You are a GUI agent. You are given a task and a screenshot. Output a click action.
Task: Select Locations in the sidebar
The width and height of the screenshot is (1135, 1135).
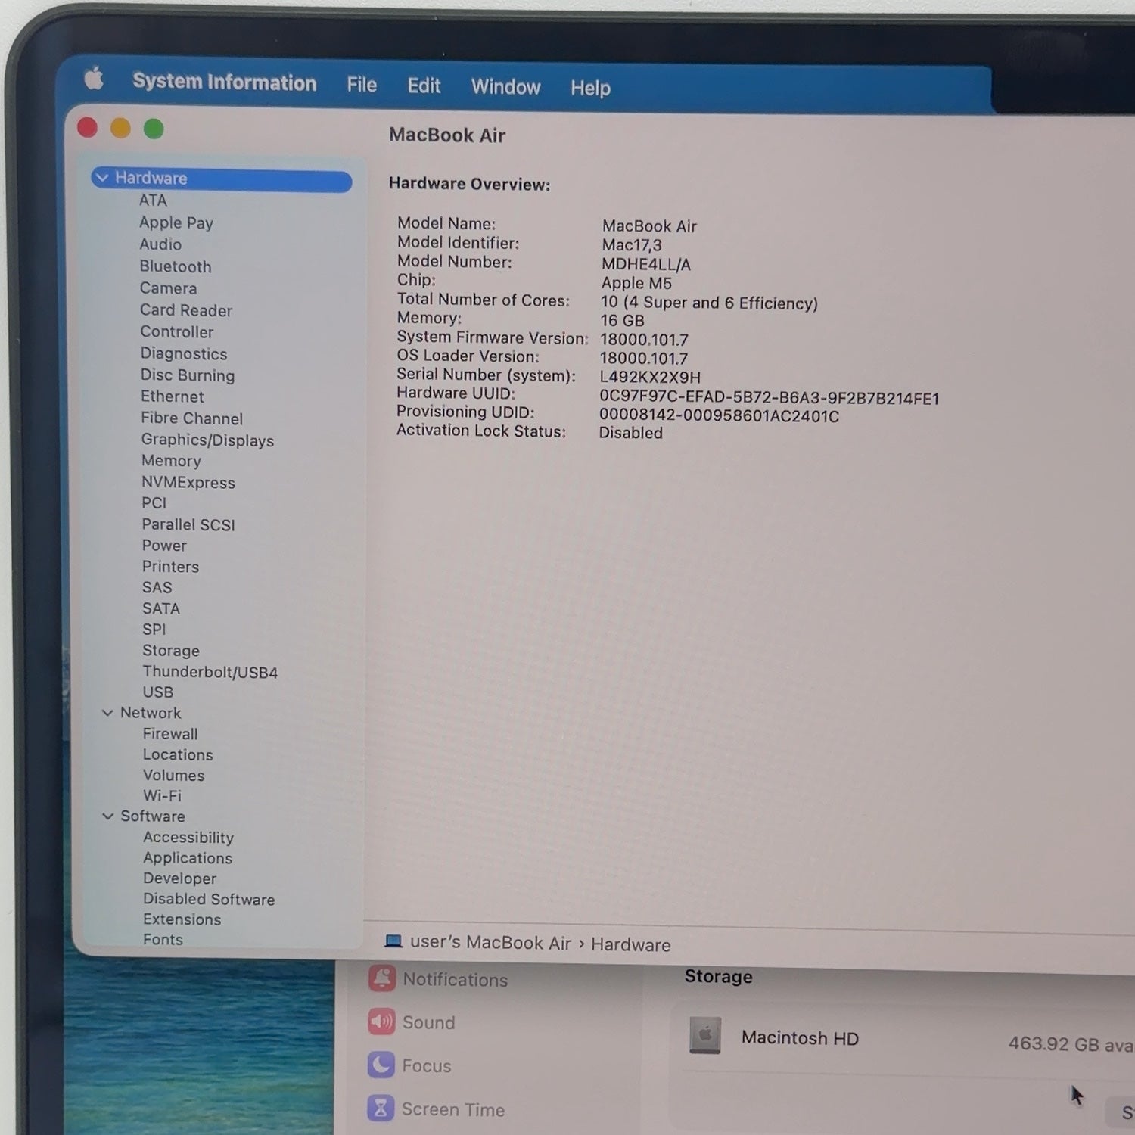(x=178, y=755)
